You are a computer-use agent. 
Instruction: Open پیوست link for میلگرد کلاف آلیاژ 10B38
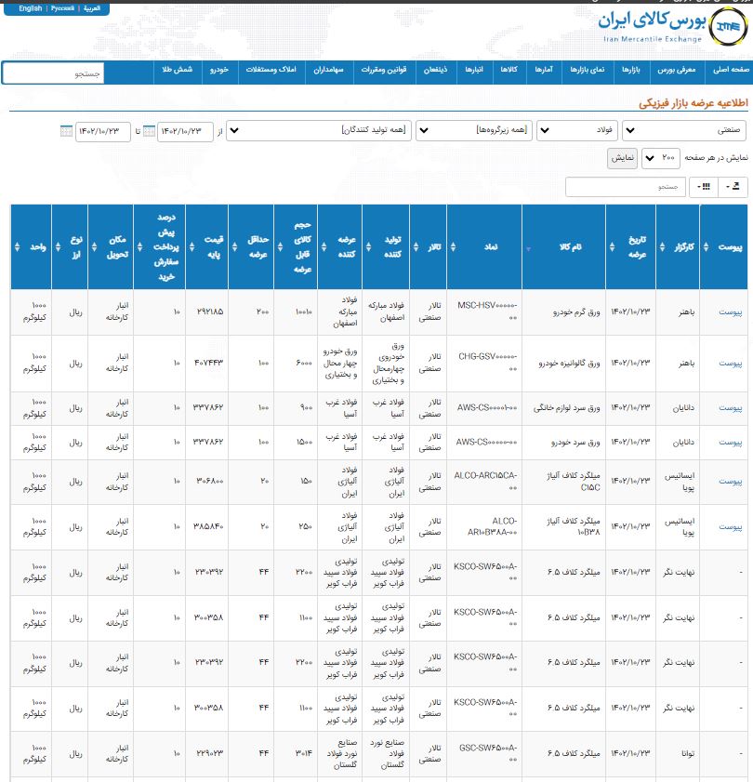[x=730, y=527]
